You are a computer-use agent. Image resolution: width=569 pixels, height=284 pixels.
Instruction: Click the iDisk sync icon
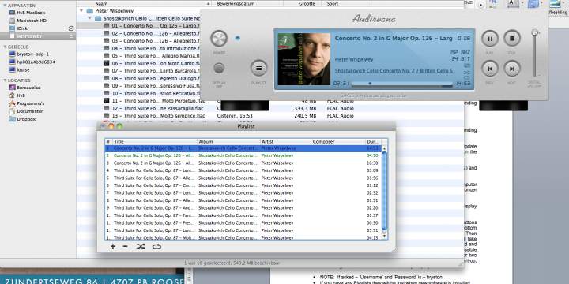pos(71,28)
